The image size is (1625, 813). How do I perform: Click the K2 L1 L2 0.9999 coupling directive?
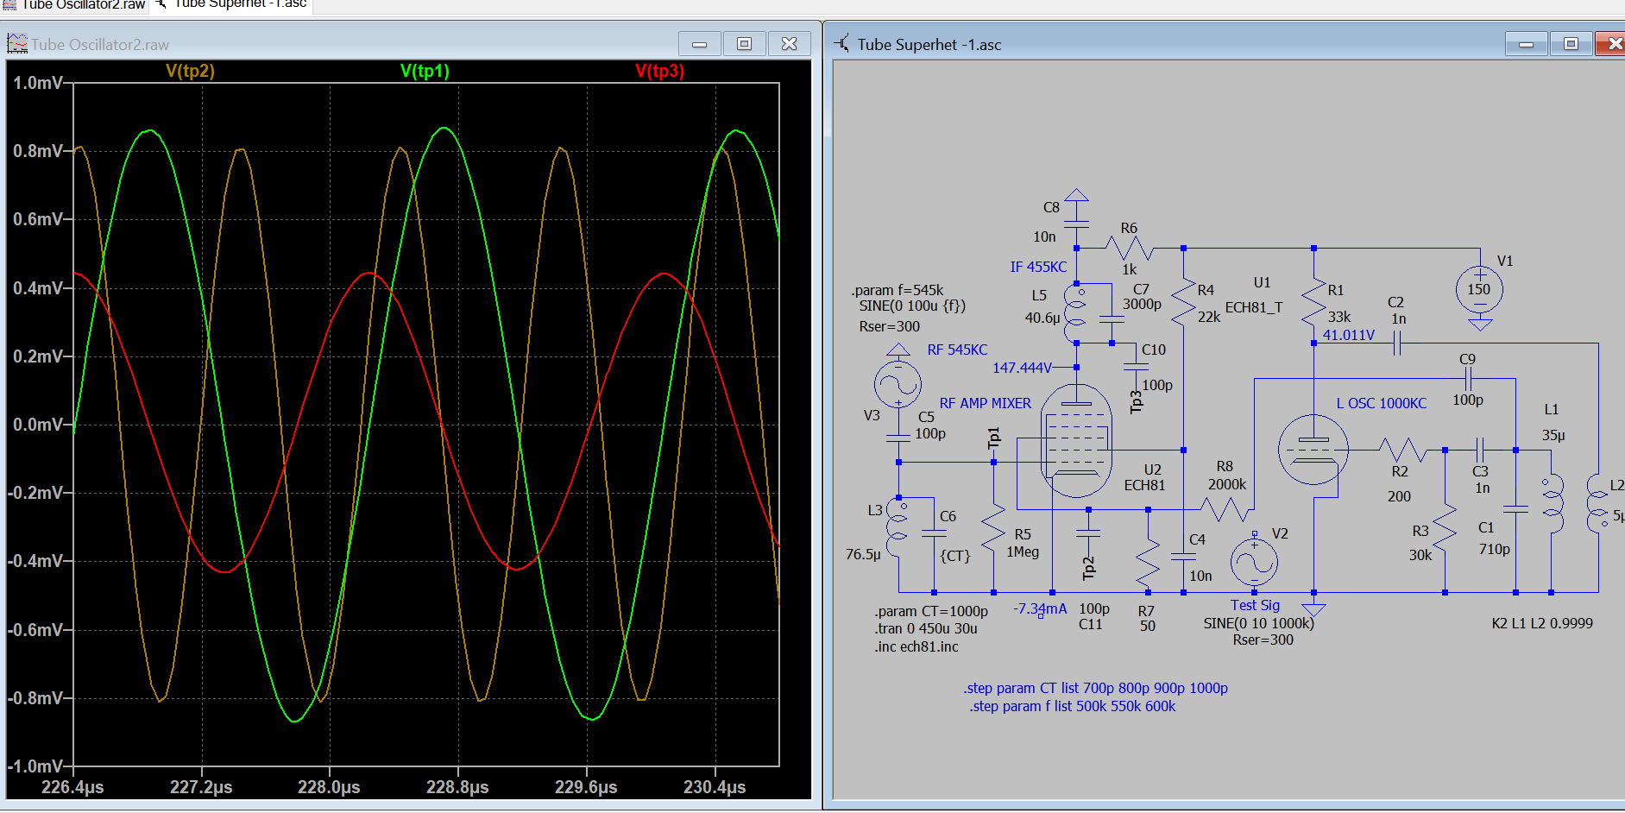pos(1542,623)
